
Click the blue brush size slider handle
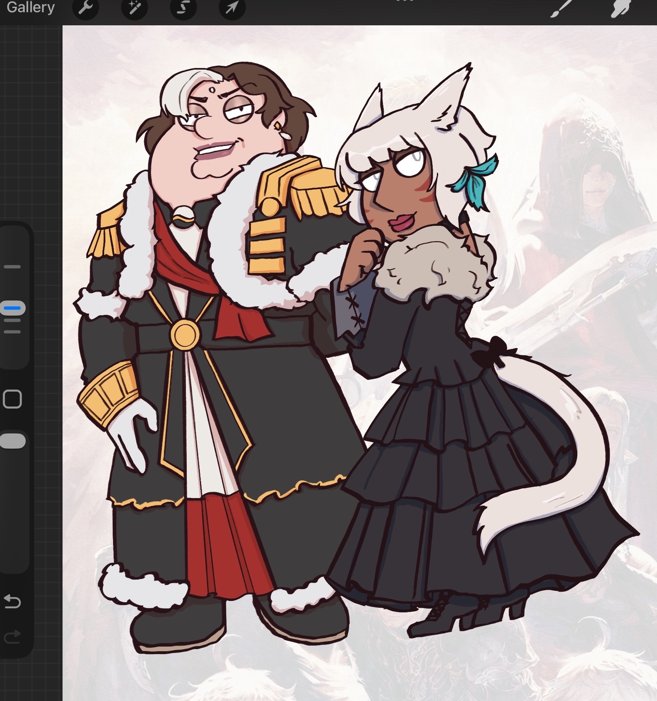[13, 308]
